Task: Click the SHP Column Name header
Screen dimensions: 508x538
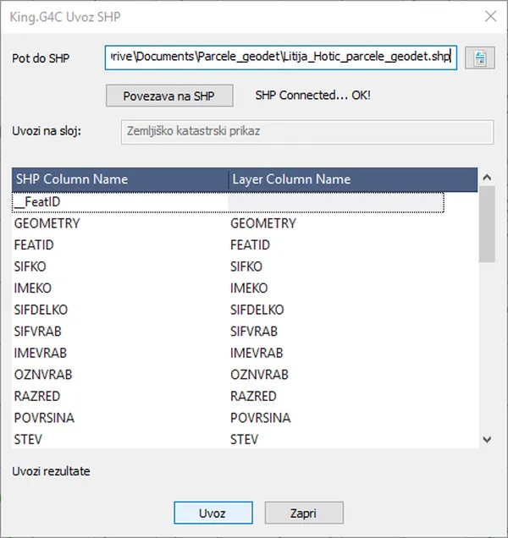Action: click(x=119, y=179)
